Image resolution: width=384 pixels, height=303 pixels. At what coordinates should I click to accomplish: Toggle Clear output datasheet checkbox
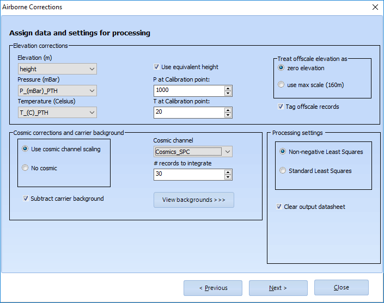pyautogui.click(x=279, y=207)
